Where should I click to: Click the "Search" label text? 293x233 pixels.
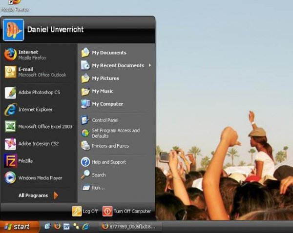[x=99, y=175]
